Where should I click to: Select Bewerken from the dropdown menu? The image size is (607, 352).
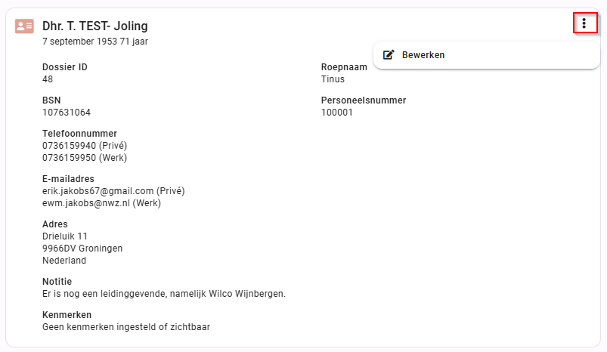click(487, 55)
